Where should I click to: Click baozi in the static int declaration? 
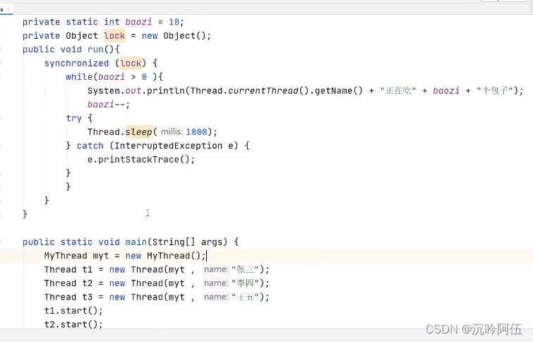click(x=138, y=22)
